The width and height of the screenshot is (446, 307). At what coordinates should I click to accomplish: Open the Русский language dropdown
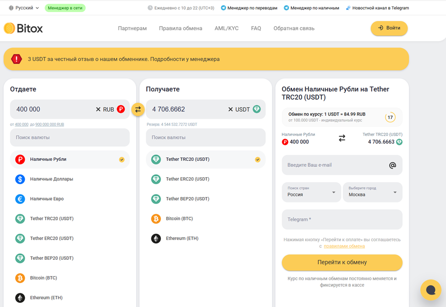(x=24, y=8)
